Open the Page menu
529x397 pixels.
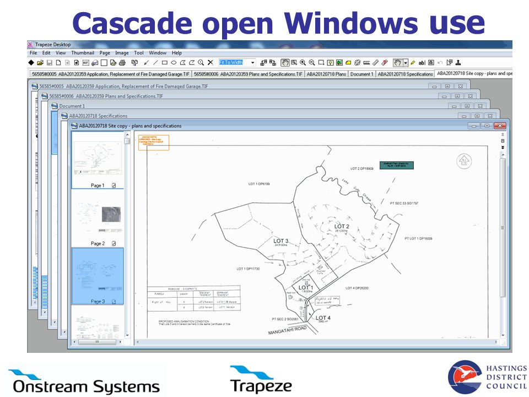[105, 53]
